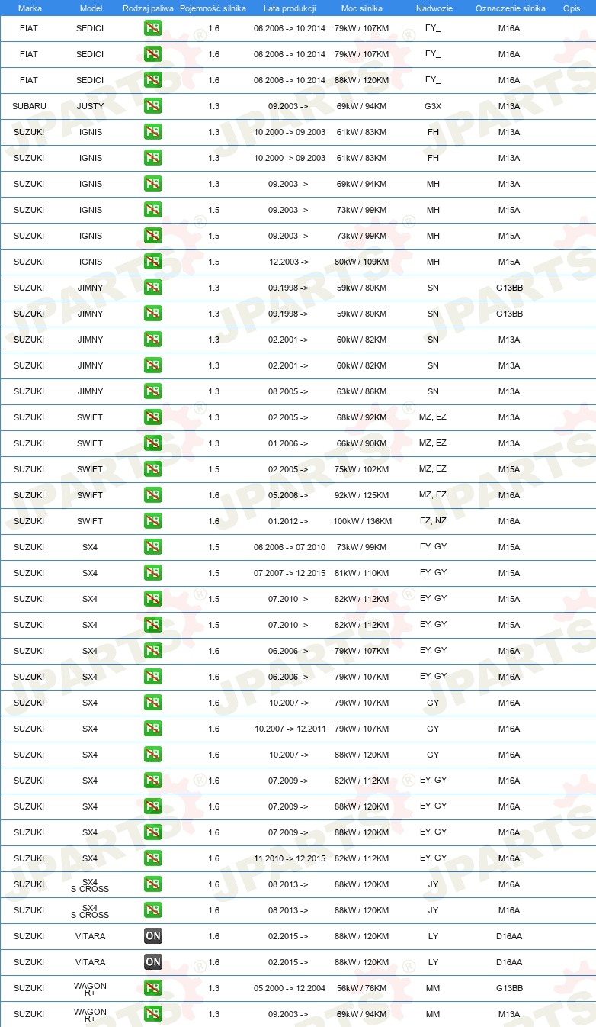Screen dimensions: 596x1027
Task: Click the 07.2007 -> 12.2015 date cell
Action: [x=290, y=573]
